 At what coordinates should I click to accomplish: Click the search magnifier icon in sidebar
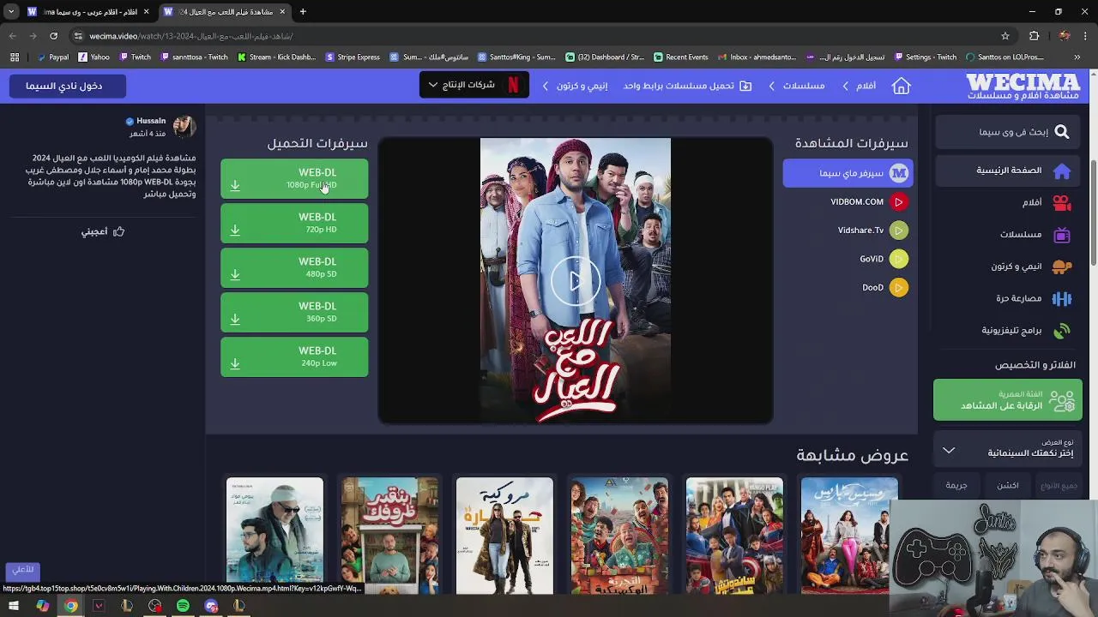pyautogui.click(x=1062, y=132)
